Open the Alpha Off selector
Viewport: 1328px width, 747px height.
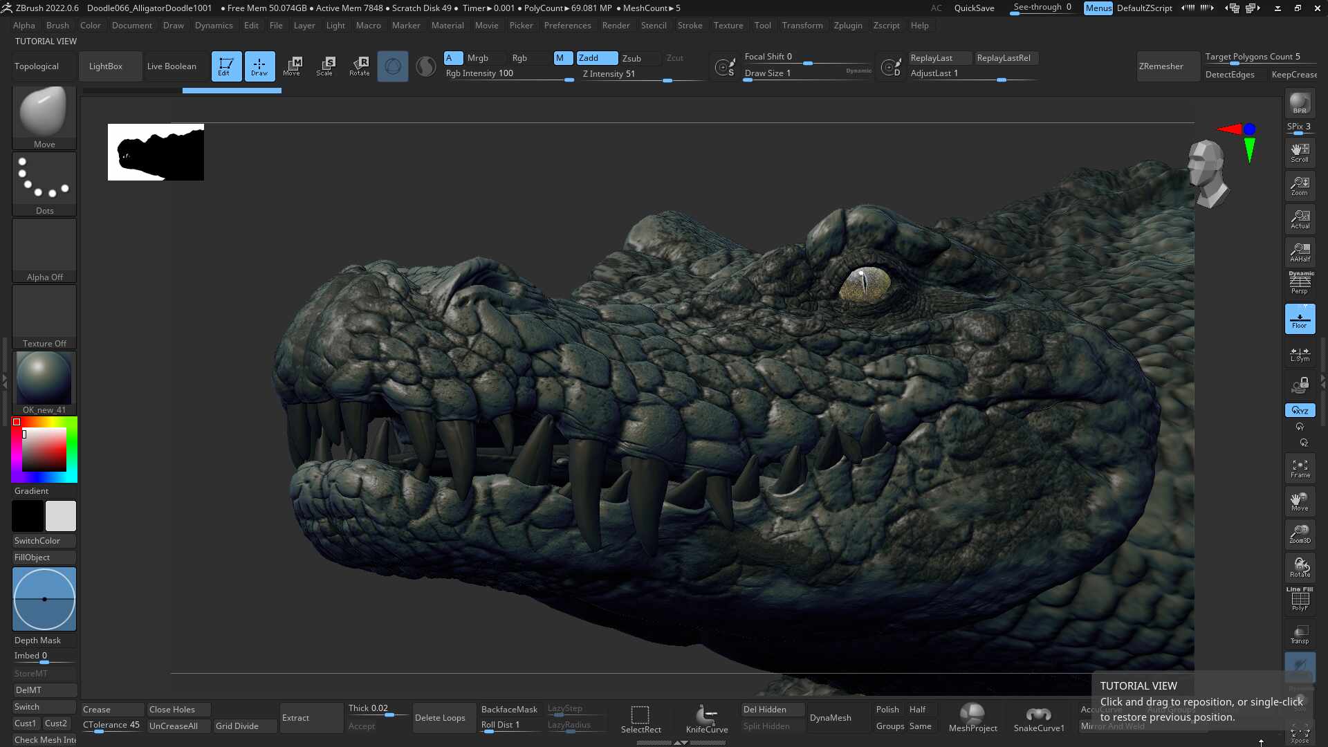click(x=44, y=250)
